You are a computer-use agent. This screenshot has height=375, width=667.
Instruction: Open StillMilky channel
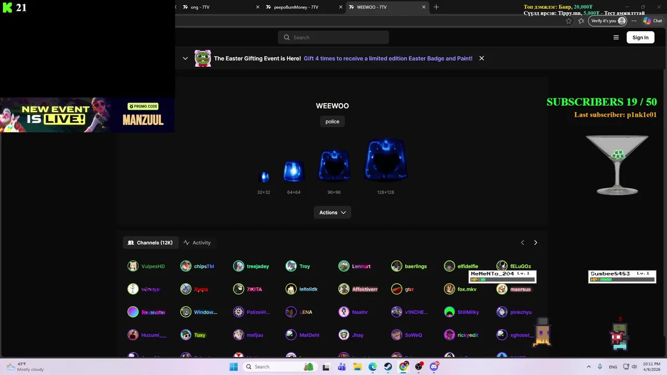[462, 312]
